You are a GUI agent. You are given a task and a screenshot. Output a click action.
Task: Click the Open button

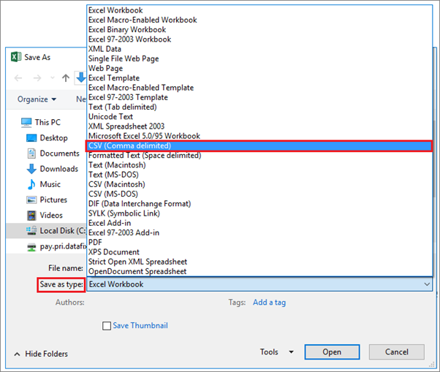click(332, 352)
